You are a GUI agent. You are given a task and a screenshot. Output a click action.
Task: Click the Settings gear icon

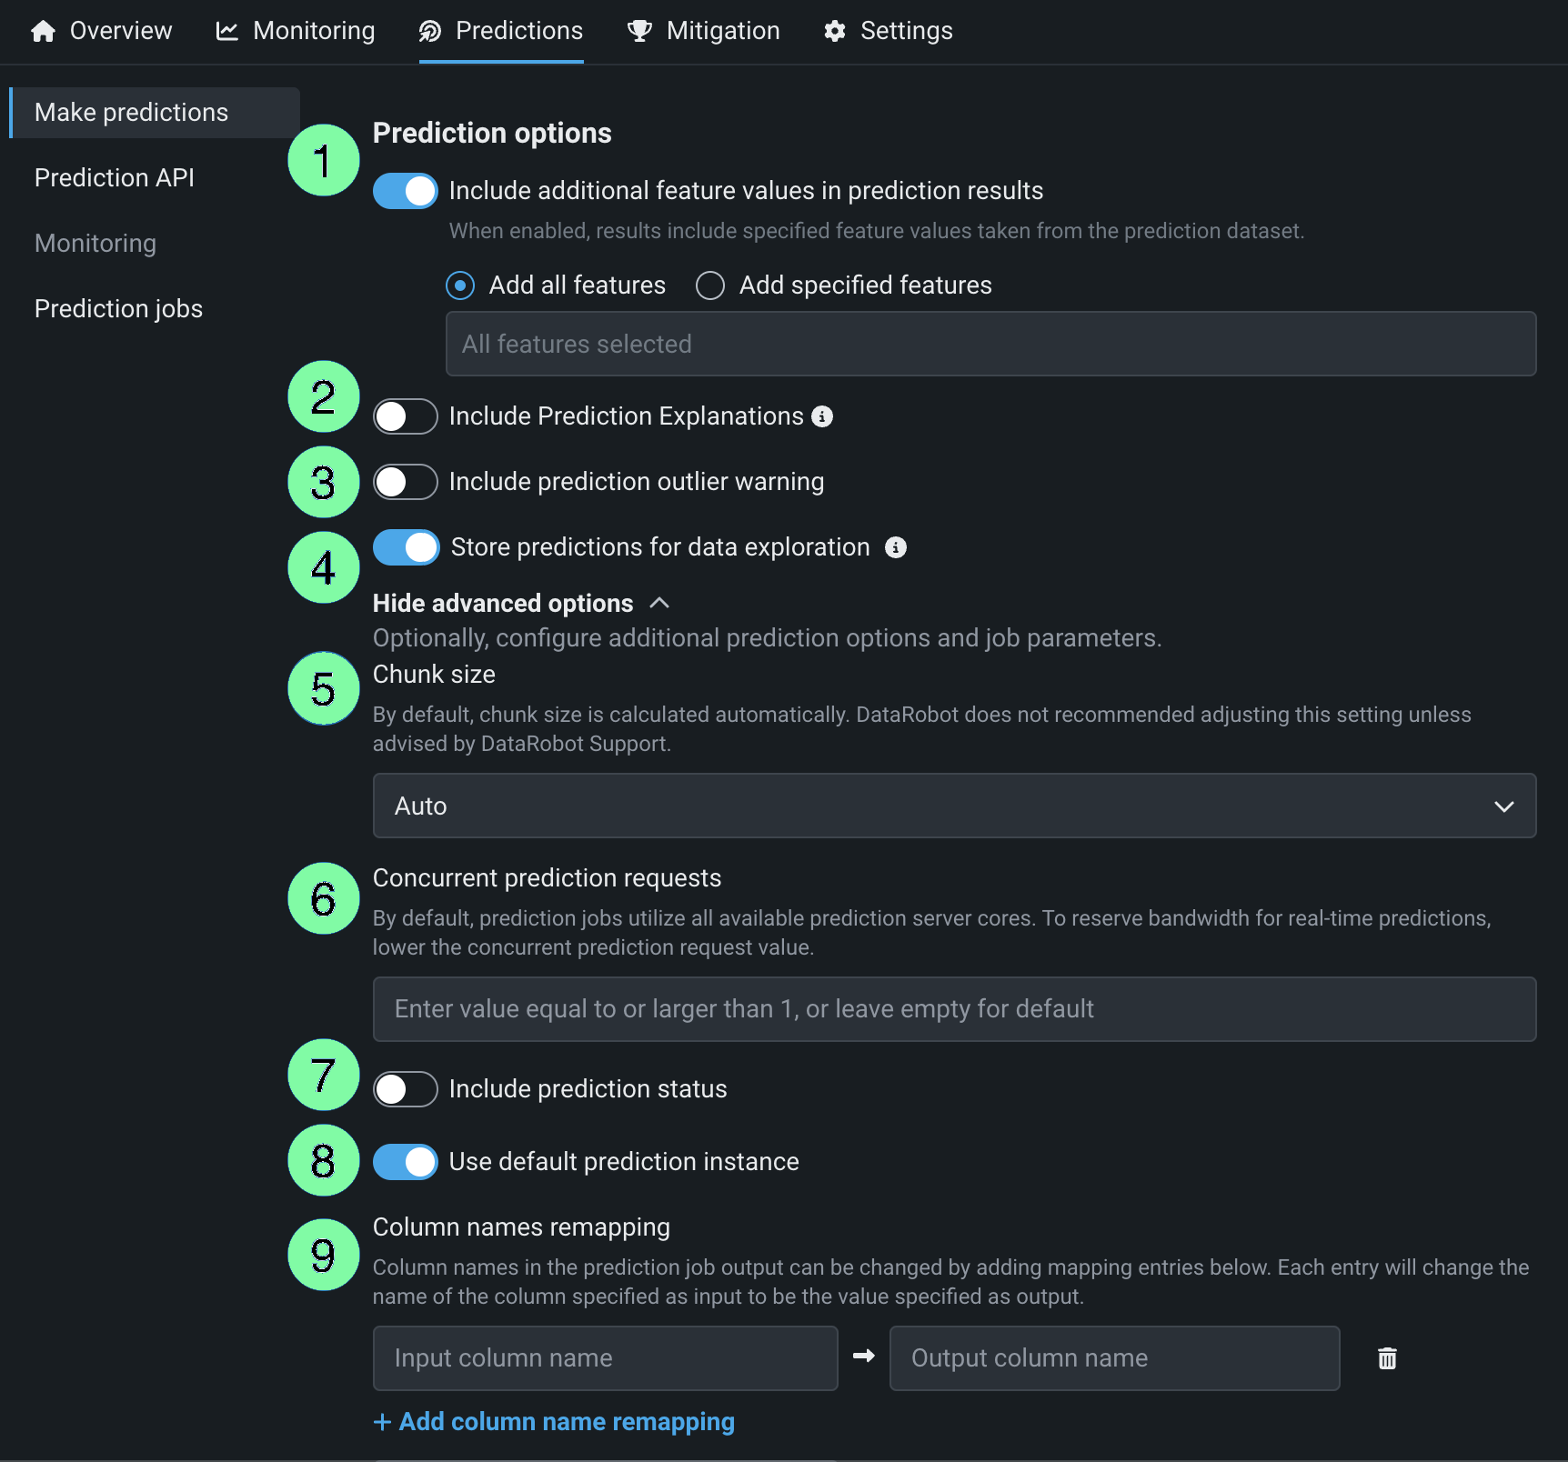coord(835,32)
